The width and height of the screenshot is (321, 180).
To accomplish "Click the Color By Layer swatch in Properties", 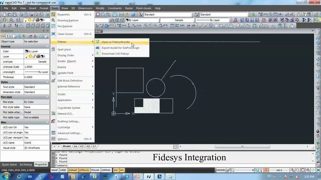I will 26,51.
